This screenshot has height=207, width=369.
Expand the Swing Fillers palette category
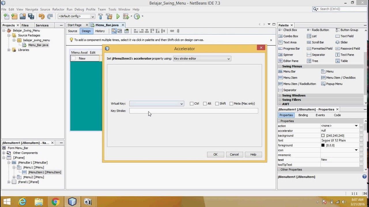pyautogui.click(x=280, y=100)
